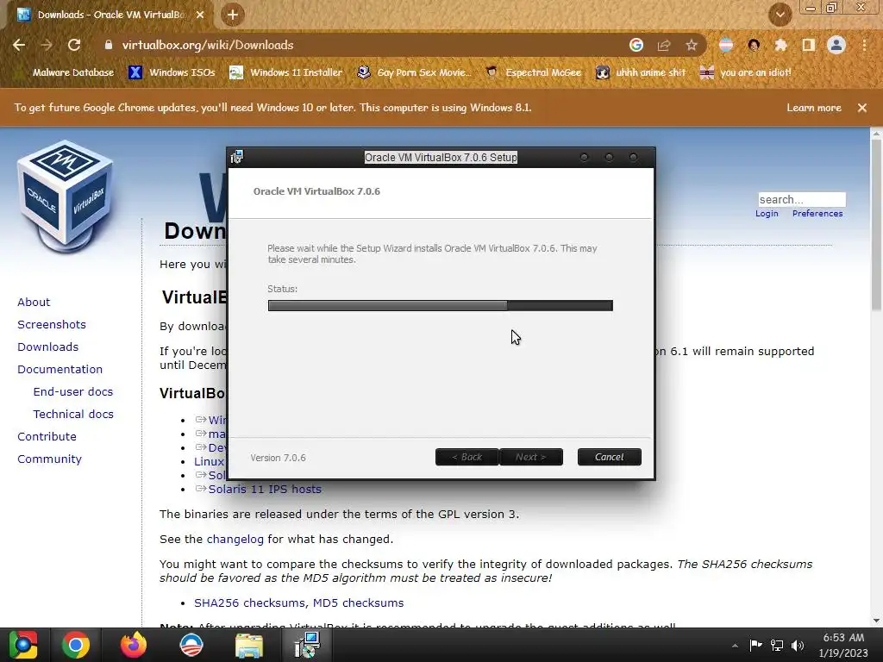Show hidden system tray icons
The image size is (883, 662).
pos(735,646)
